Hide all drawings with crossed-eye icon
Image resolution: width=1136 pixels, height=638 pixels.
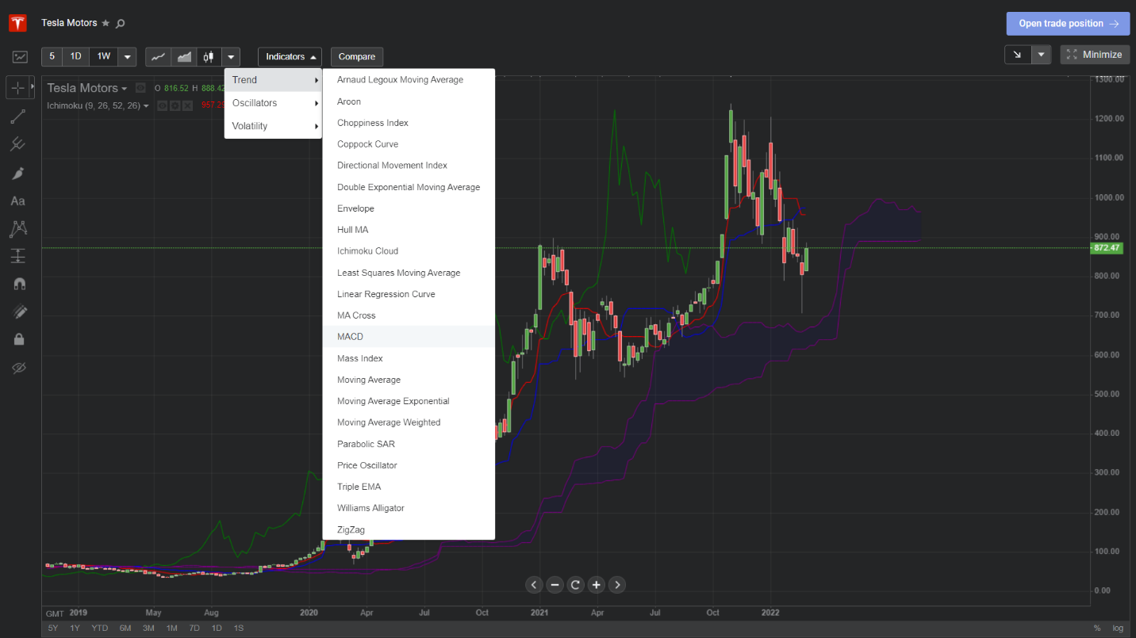pos(17,368)
